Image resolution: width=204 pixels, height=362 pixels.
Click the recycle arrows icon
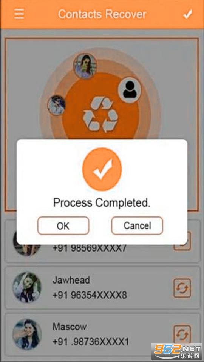(x=101, y=115)
